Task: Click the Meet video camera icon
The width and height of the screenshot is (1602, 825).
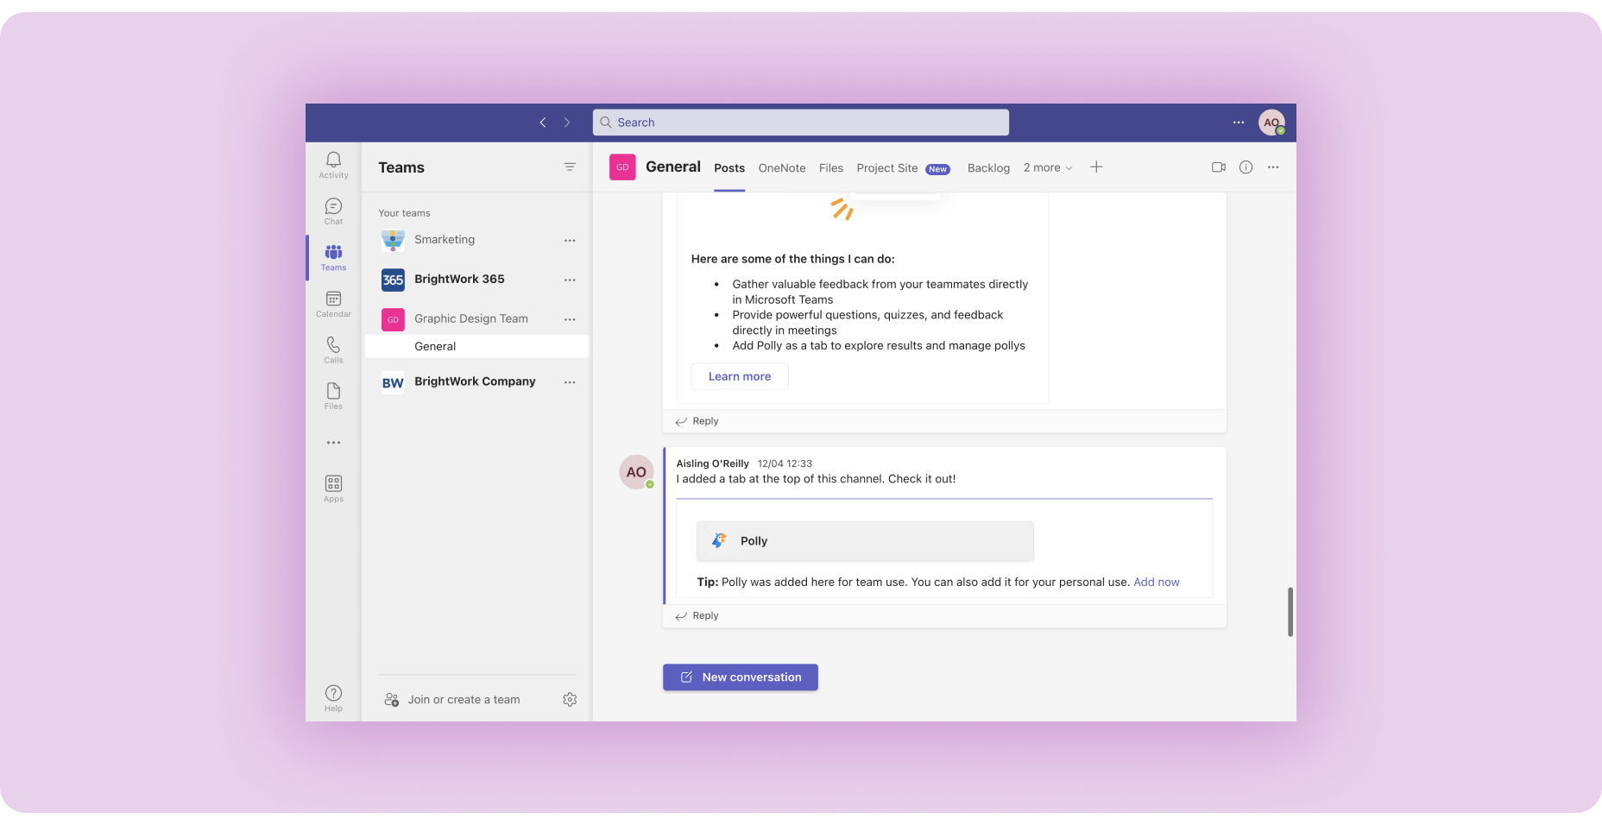Action: pos(1219,167)
